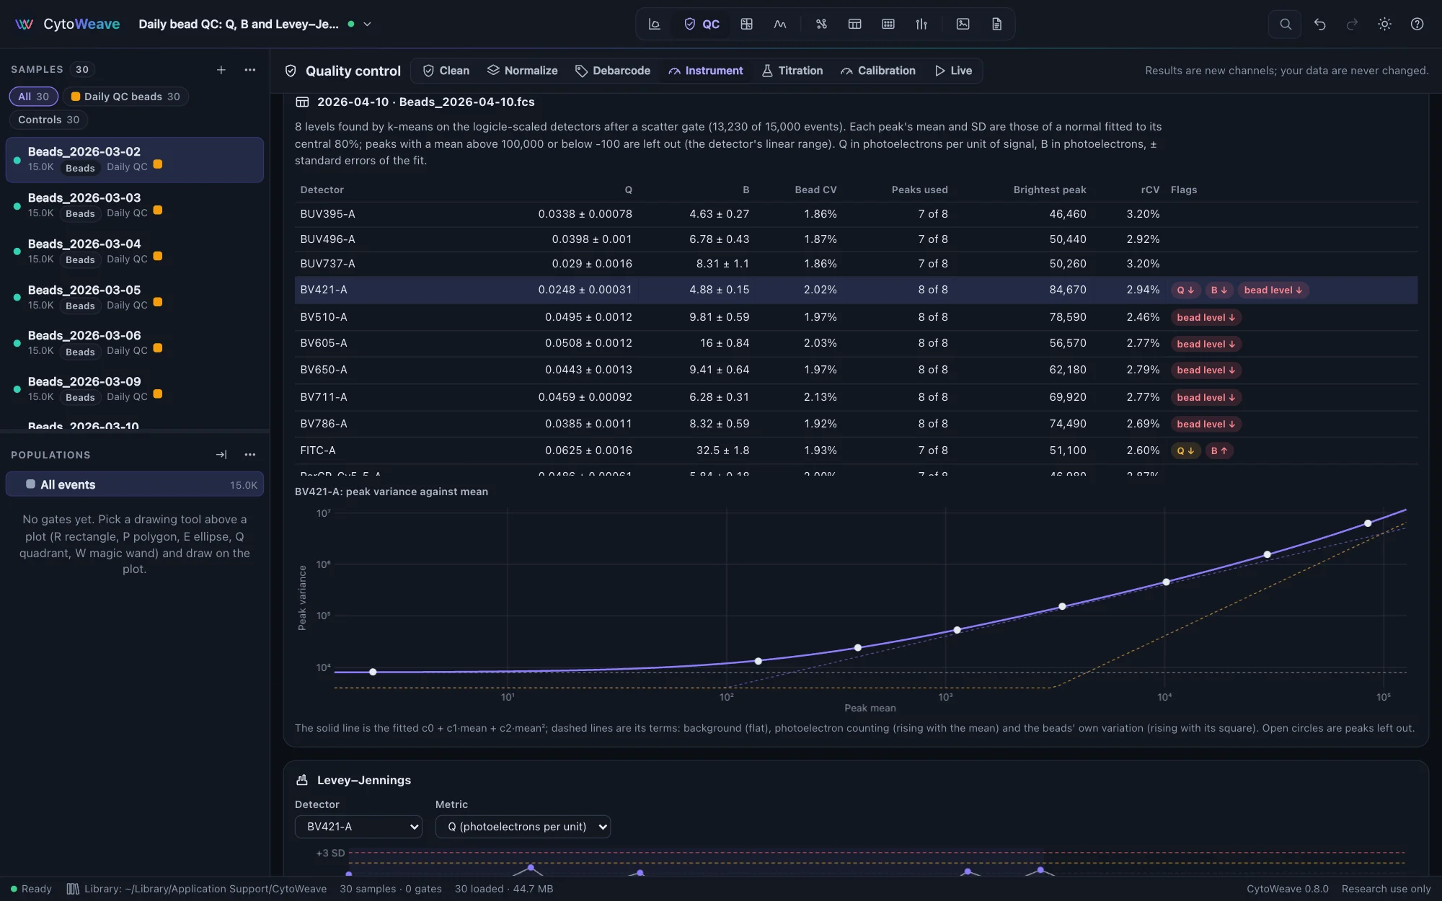Image resolution: width=1442 pixels, height=901 pixels.
Task: Open the statistics table icon
Action: coord(854,24)
